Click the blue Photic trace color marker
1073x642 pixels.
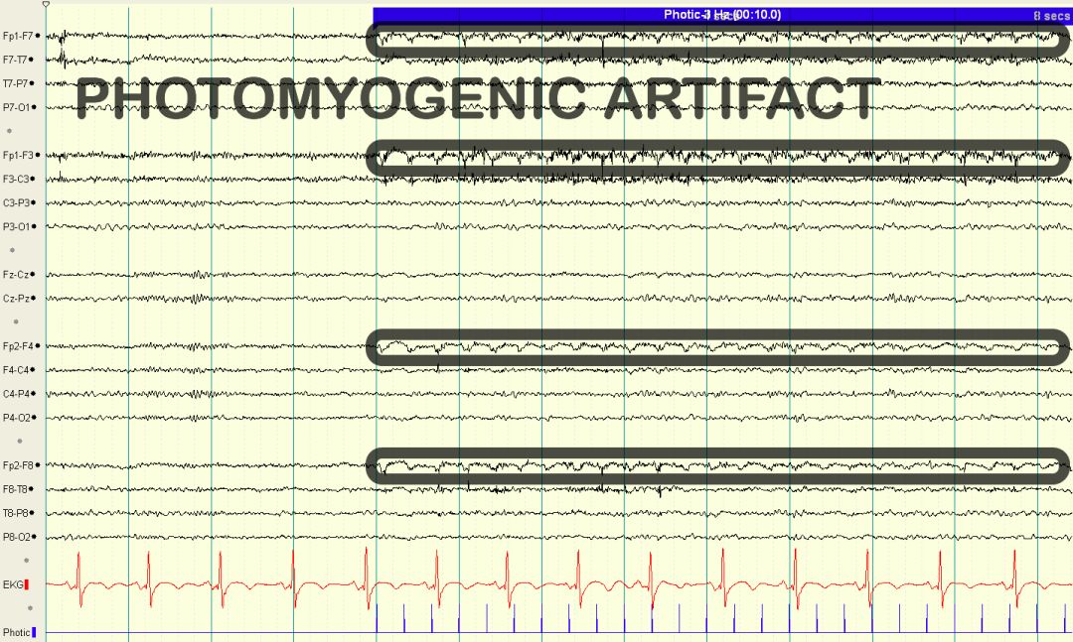pos(34,632)
